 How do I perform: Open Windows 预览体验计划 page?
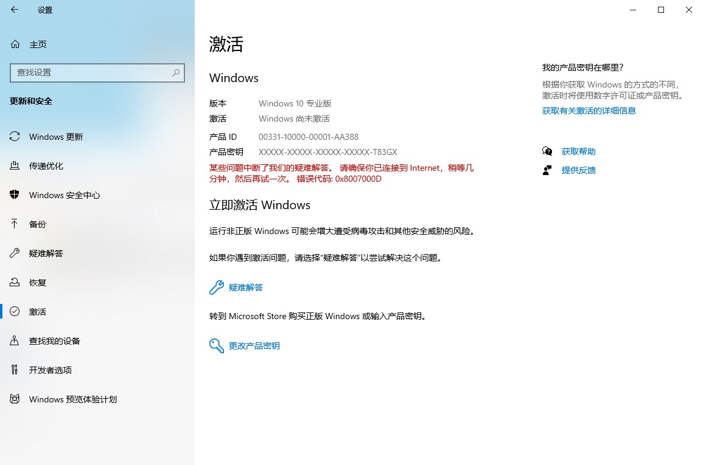pos(73,399)
